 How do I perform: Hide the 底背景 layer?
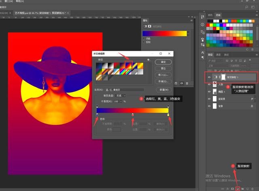click(209, 99)
